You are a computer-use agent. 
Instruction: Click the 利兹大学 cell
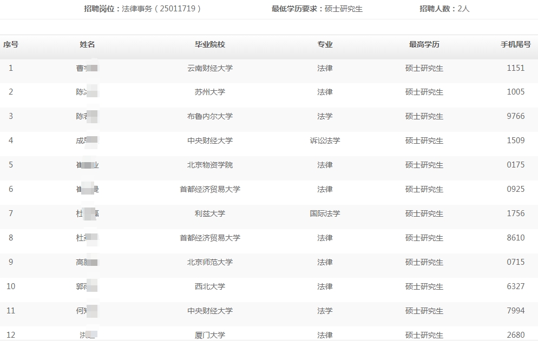pyautogui.click(x=210, y=213)
